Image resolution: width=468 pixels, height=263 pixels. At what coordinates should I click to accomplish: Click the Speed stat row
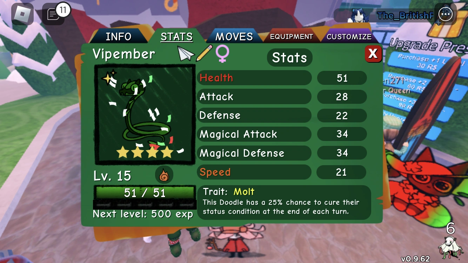282,172
